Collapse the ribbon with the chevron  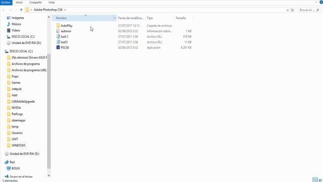point(316,2)
